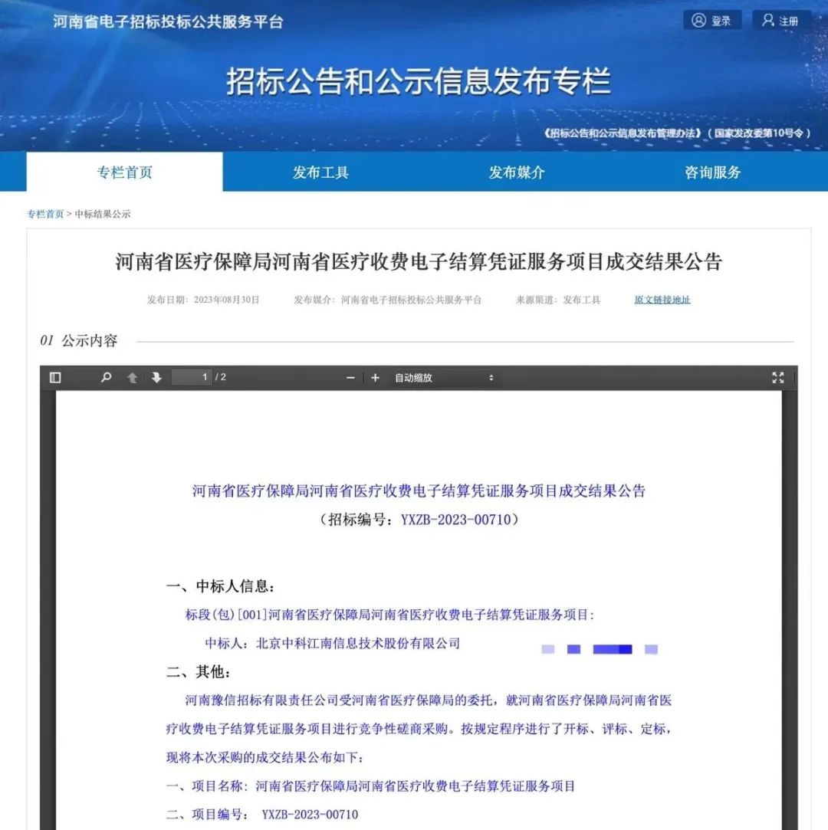Click 中标人 北京中科江南信息技术股份有限公司 line
The height and width of the screenshot is (830, 828).
pos(333,643)
